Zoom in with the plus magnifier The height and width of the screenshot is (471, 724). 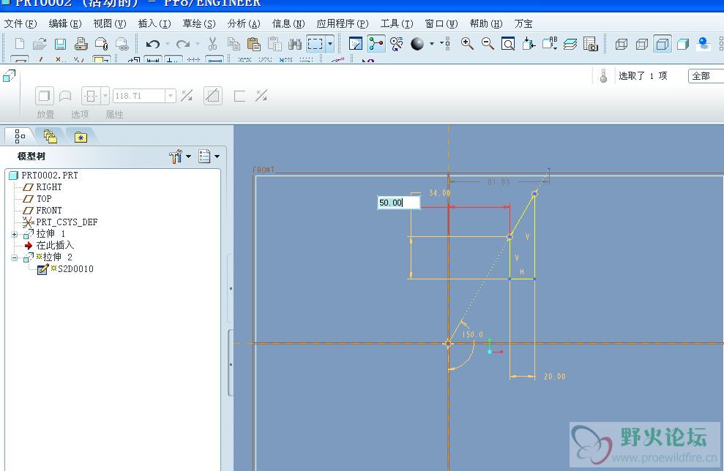(467, 44)
